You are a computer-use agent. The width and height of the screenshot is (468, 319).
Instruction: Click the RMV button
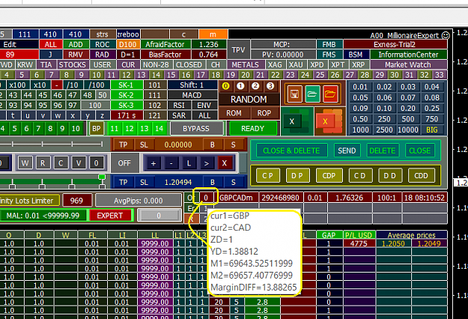coord(76,55)
